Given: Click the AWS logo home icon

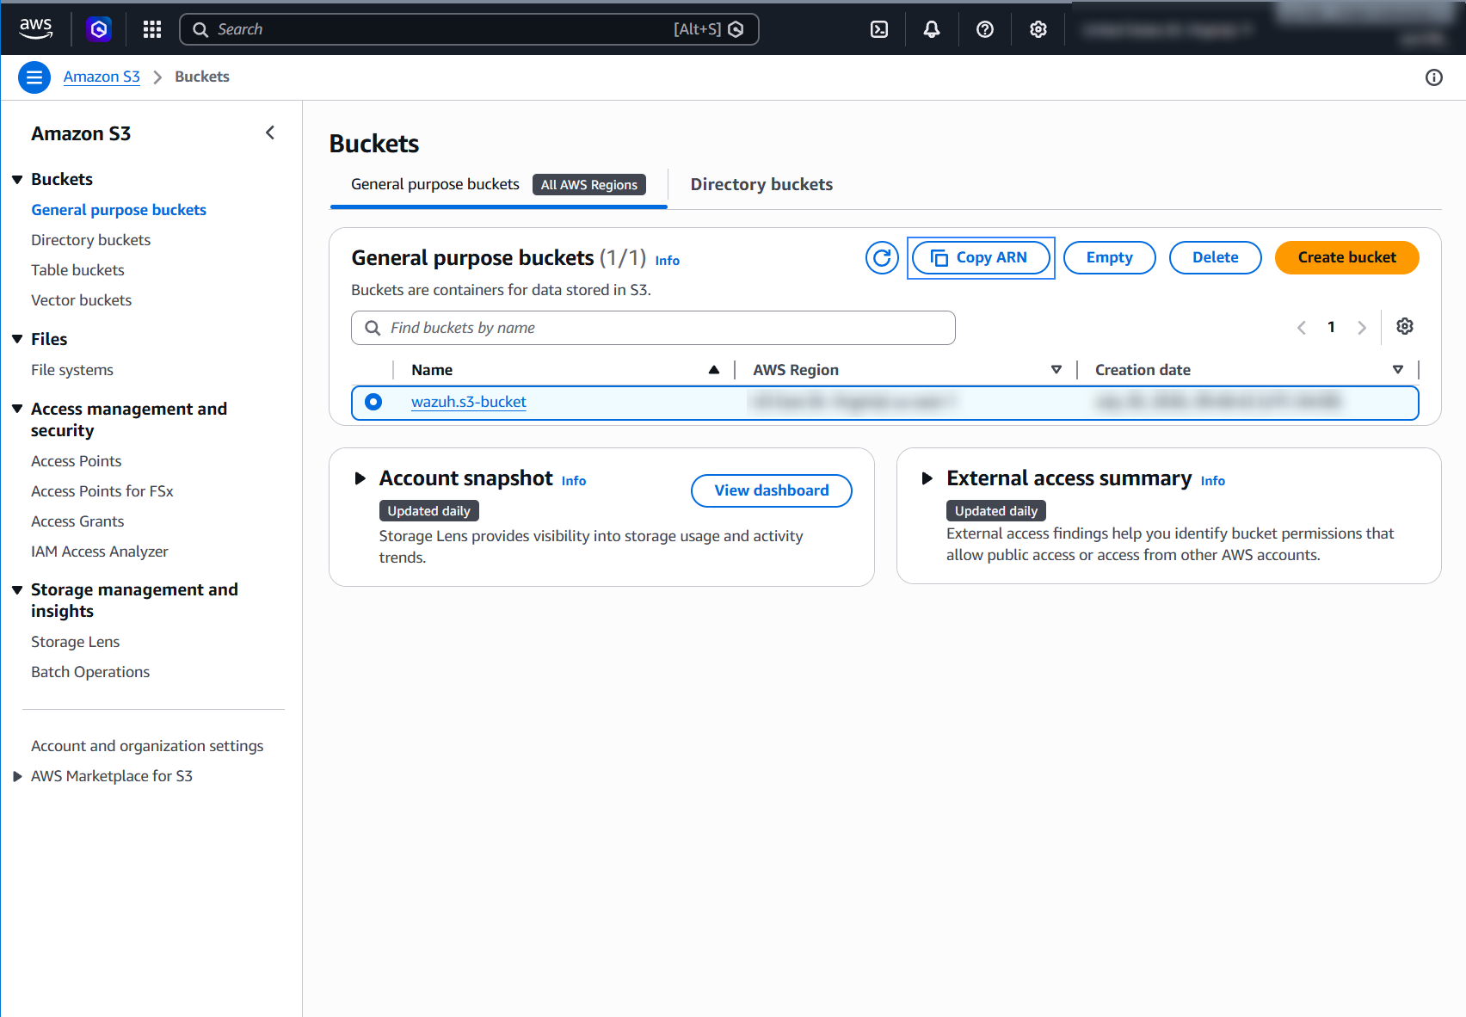Looking at the screenshot, I should 35,28.
